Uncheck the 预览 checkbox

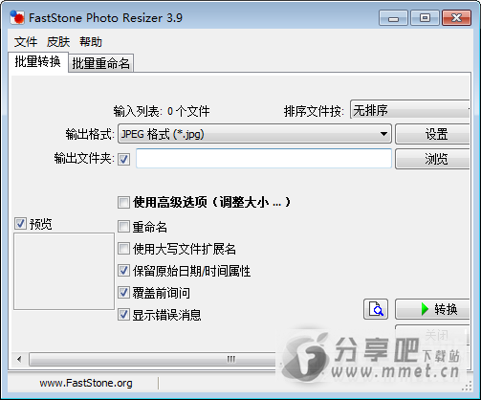click(x=20, y=224)
